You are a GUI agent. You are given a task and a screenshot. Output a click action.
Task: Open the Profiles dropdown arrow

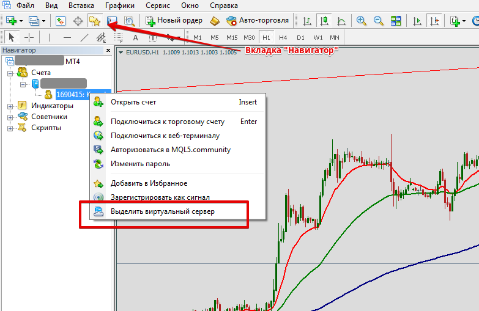[43, 21]
